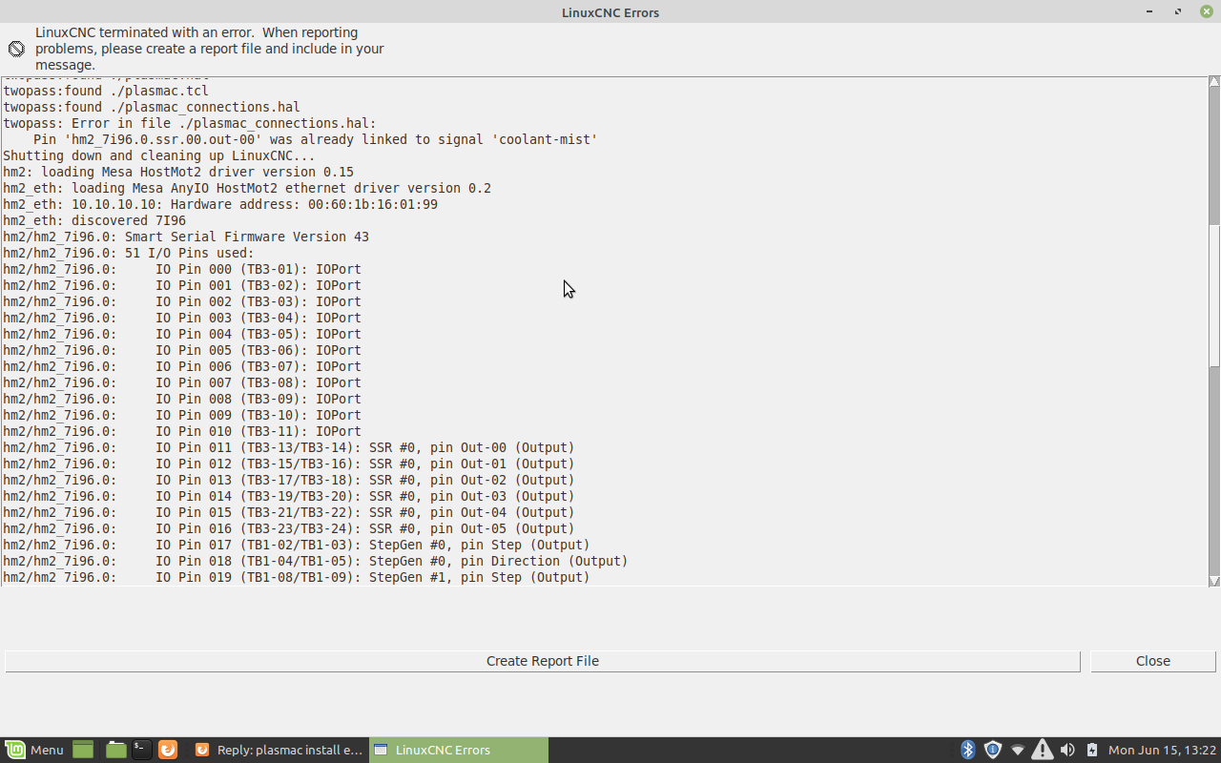Viewport: 1221px width, 763px height.
Task: Click the 'IO Pin 010 (TB3-11): IOPort' line
Action: (x=182, y=431)
